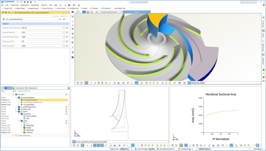Click the red stop icon in the main toolbar

(x=69, y=5)
